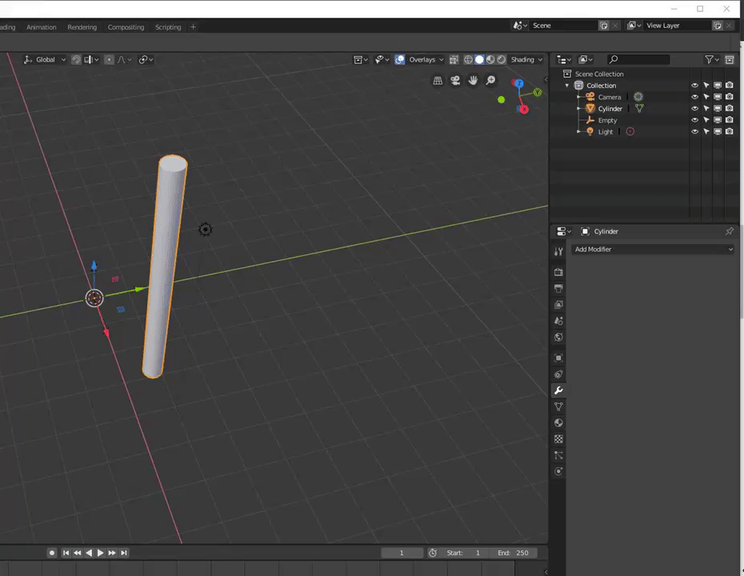744x576 pixels.
Task: Select solid viewport shading mode
Action: point(479,59)
